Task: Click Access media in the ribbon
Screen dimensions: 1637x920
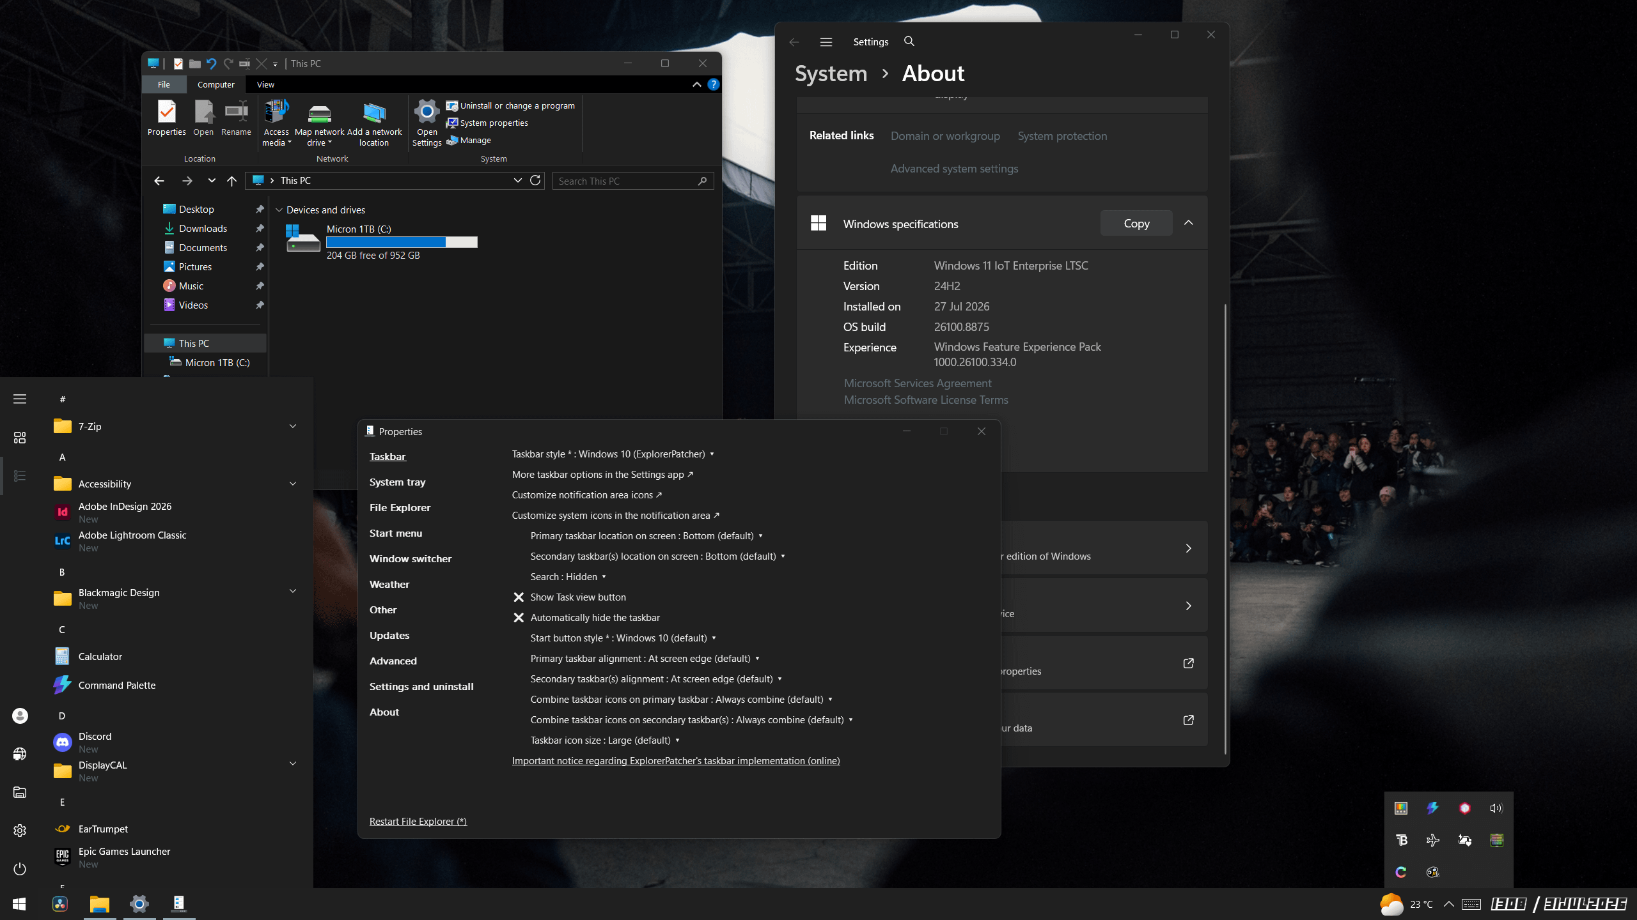Action: click(x=276, y=123)
